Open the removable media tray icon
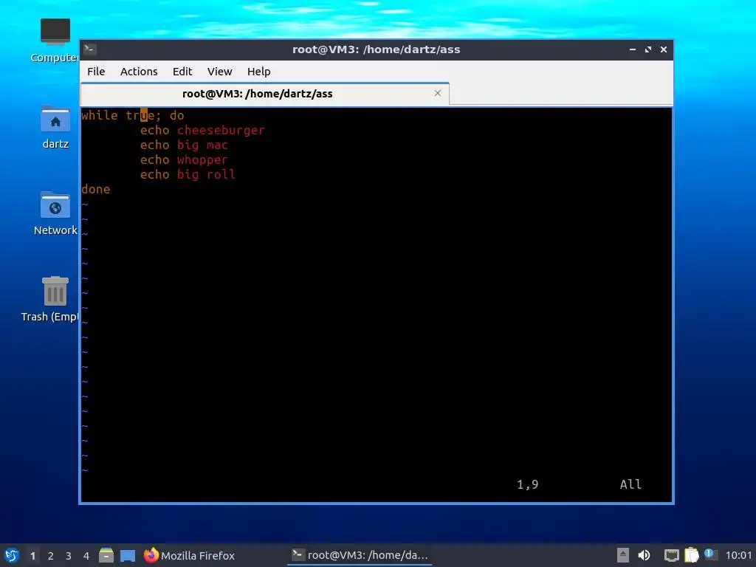Viewport: 756px width, 567px height. pos(623,555)
